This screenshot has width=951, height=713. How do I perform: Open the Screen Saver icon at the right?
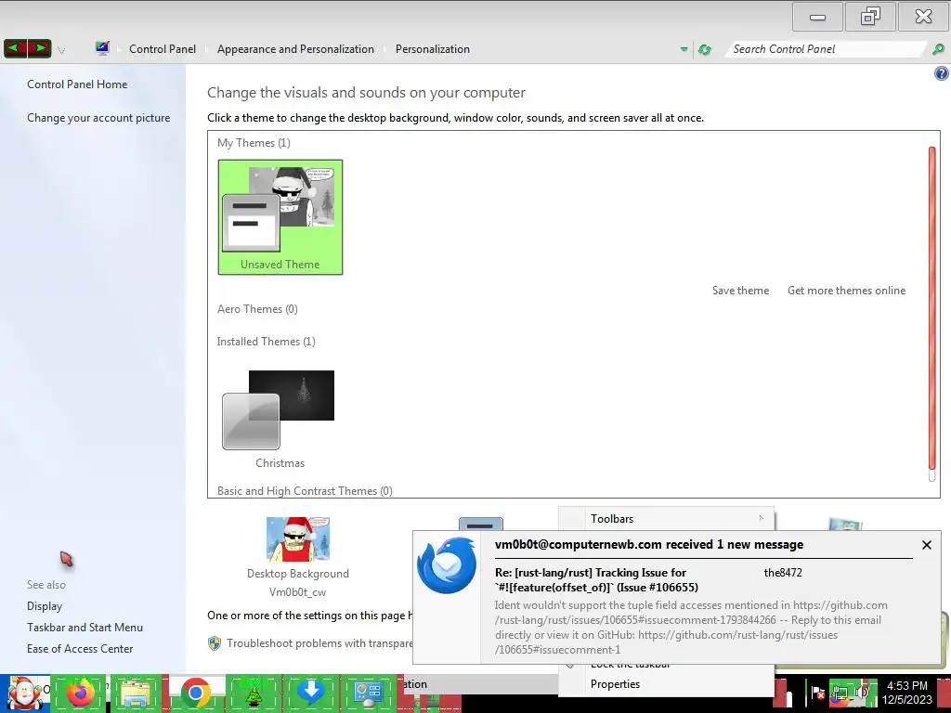[x=844, y=525]
